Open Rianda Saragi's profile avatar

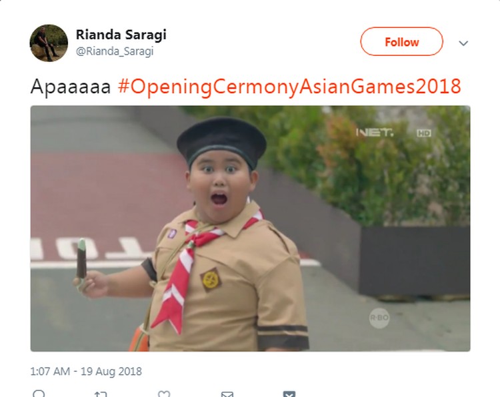point(49,43)
